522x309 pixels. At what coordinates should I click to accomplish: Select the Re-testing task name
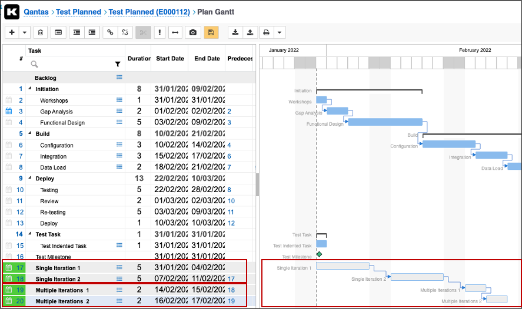[53, 212]
